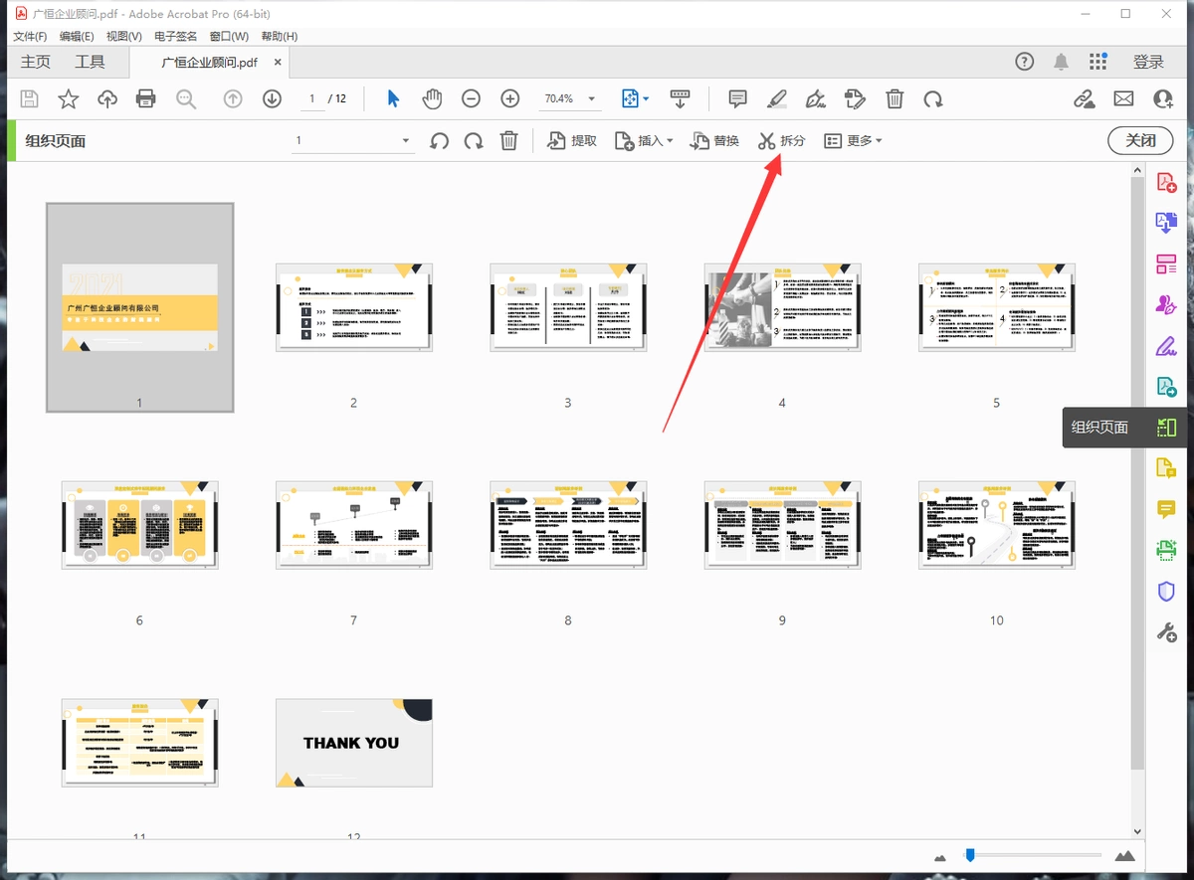
Task: Select the Hand pan tool
Action: point(432,98)
